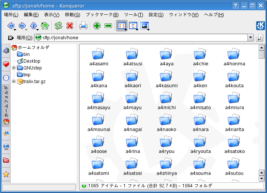Open the ツール(T) menu
The image size is (267, 193).
click(x=133, y=15)
